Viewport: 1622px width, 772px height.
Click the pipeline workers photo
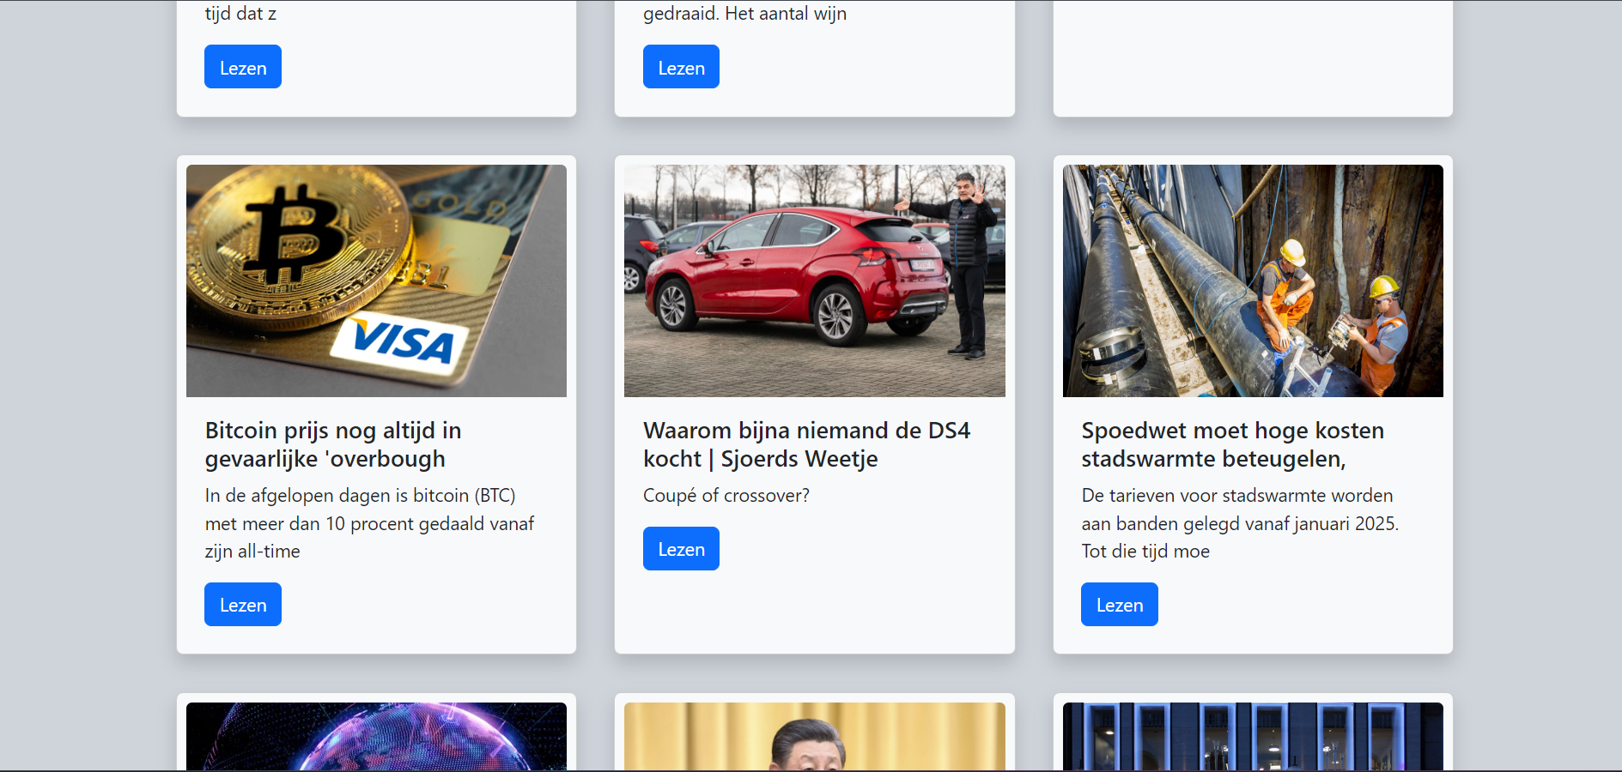coord(1253,280)
